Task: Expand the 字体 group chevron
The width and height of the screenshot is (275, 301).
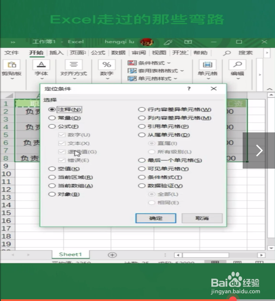Action: [42, 79]
